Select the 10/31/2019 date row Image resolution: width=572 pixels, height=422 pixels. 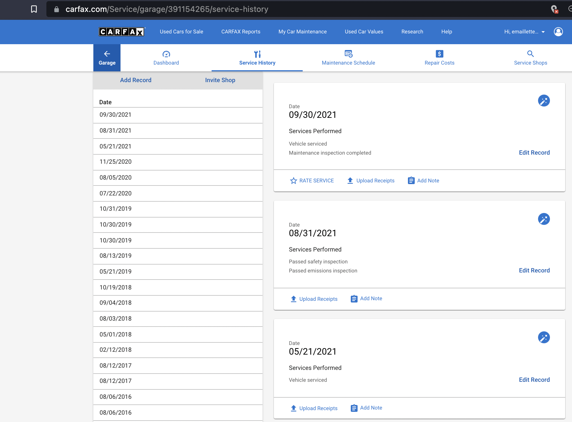(178, 209)
